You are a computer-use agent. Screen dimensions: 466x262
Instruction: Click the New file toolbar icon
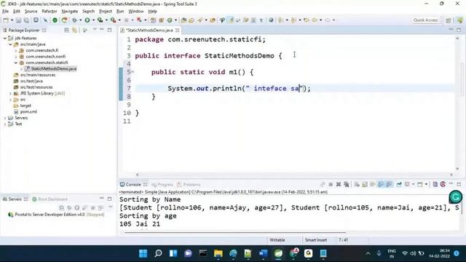tap(6, 20)
